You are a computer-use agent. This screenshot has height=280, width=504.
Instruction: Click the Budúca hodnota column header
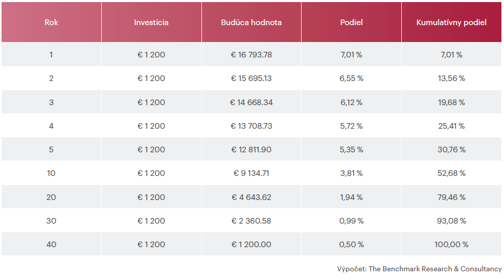coord(251,22)
